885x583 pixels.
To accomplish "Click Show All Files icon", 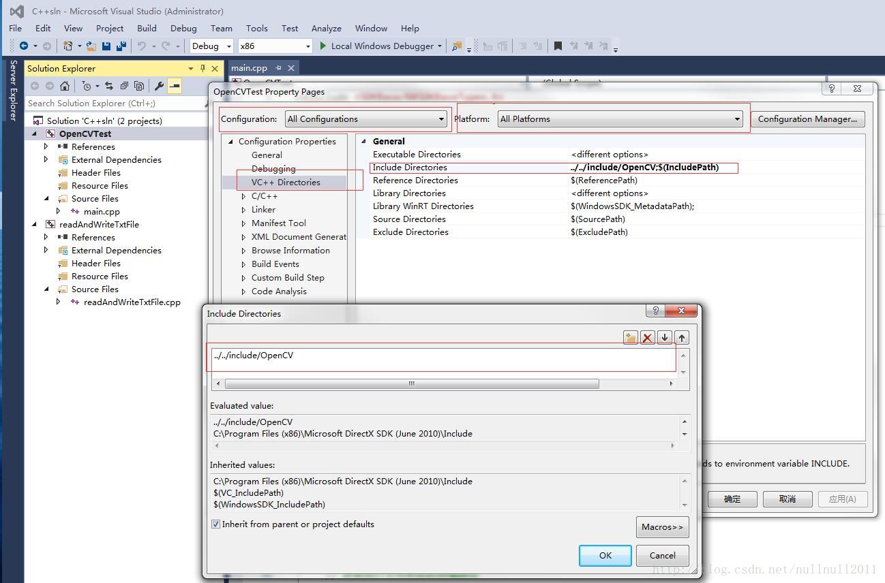I will (x=139, y=86).
